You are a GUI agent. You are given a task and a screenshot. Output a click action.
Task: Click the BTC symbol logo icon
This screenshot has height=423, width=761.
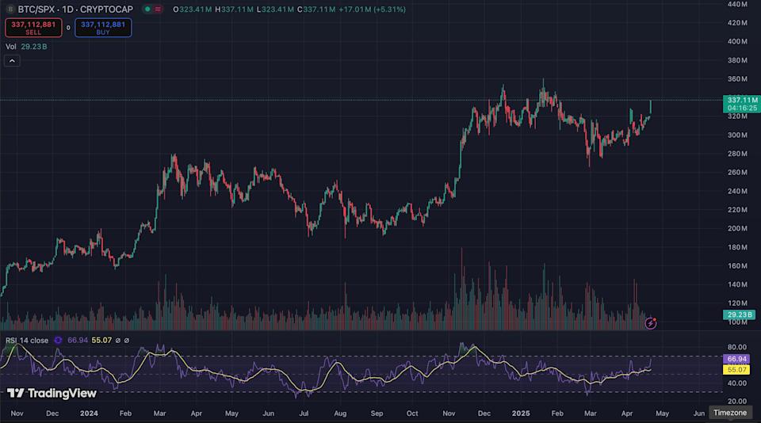coord(10,10)
